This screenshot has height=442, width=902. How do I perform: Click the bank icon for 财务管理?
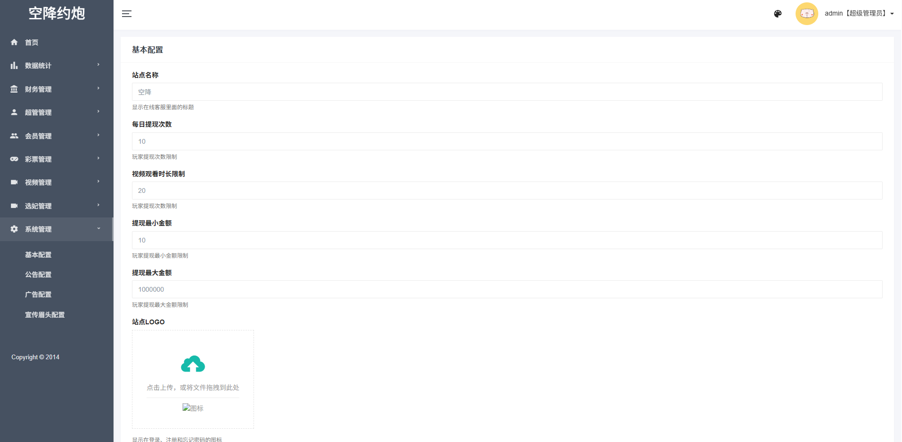14,89
